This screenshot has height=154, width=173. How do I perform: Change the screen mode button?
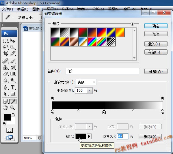(x=10, y=138)
